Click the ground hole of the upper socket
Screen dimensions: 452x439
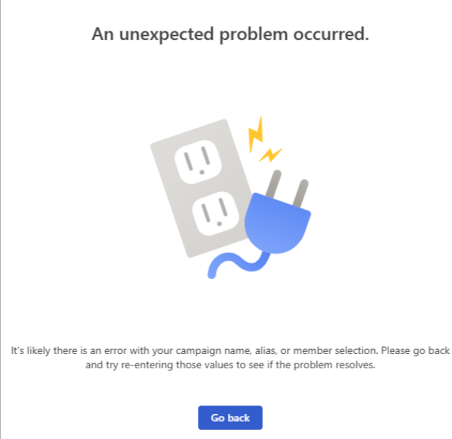[x=202, y=172]
